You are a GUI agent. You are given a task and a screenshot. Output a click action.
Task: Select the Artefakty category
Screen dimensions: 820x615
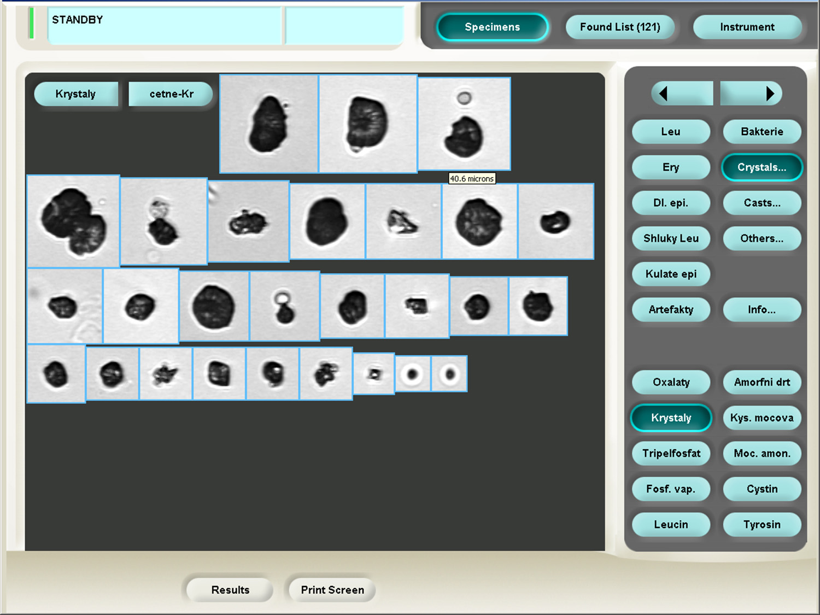(671, 309)
